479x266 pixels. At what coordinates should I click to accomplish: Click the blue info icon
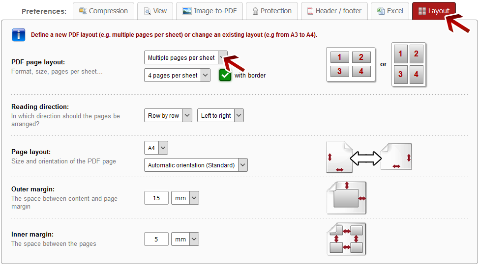point(18,35)
